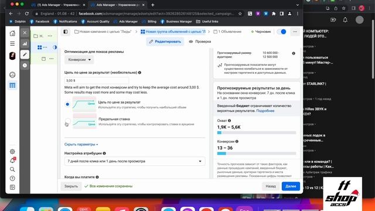Image resolution: width=375 pixels, height=211 pixels.
Task: Open 1 Объявление breadcrumb
Action: point(227,32)
